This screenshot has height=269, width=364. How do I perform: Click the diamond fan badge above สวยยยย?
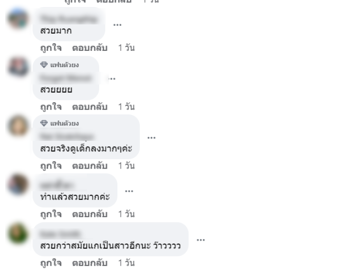(60, 65)
